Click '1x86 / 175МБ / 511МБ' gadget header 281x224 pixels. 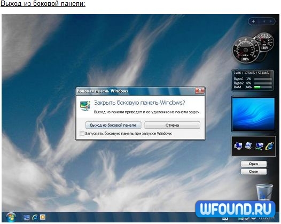(251, 73)
